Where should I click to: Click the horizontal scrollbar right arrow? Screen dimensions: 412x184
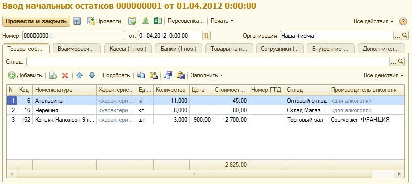pos(399,173)
